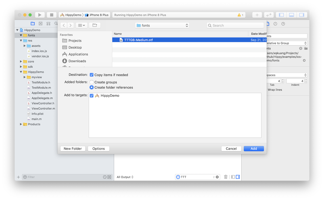Click the New Folder button
The height and width of the screenshot is (200, 324).
(73, 148)
